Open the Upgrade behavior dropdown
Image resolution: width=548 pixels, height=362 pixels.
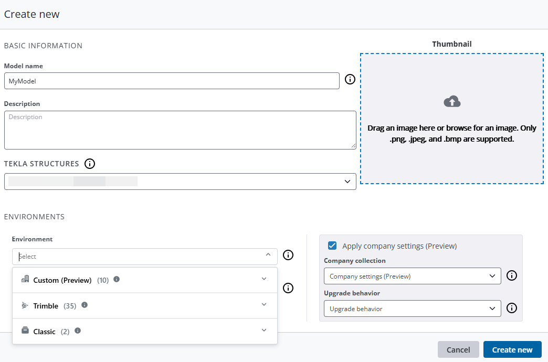click(x=412, y=309)
